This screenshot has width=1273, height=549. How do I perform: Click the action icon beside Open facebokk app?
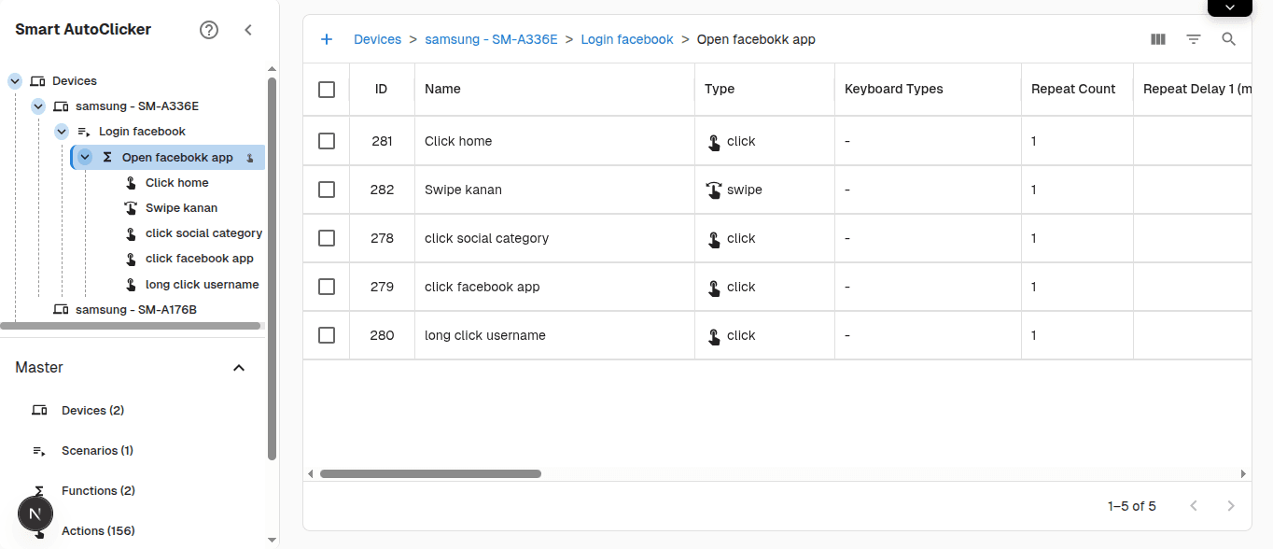250,158
